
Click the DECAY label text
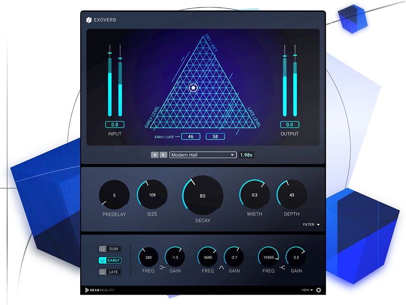click(x=203, y=221)
